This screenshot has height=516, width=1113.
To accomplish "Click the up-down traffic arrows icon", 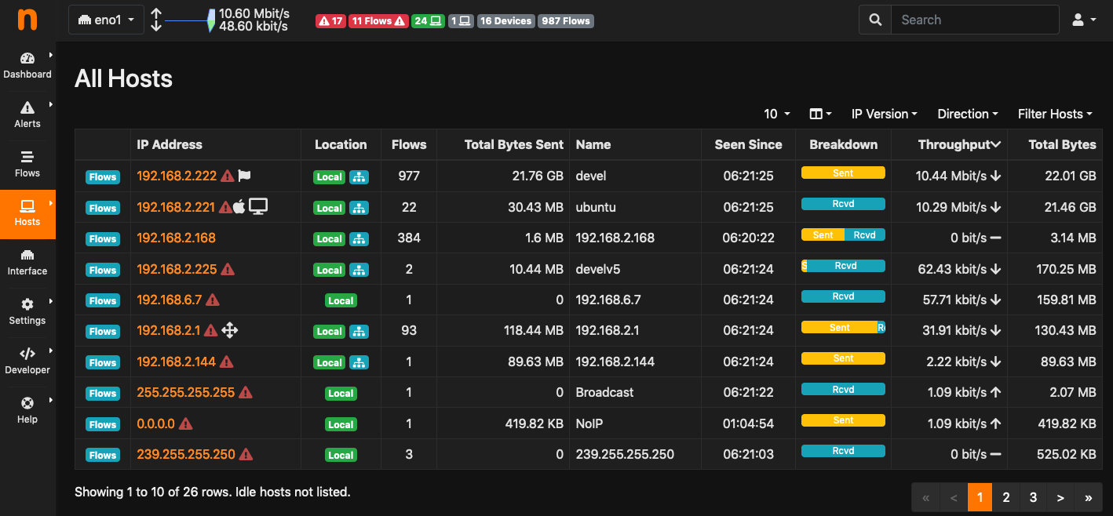I will (x=156, y=20).
